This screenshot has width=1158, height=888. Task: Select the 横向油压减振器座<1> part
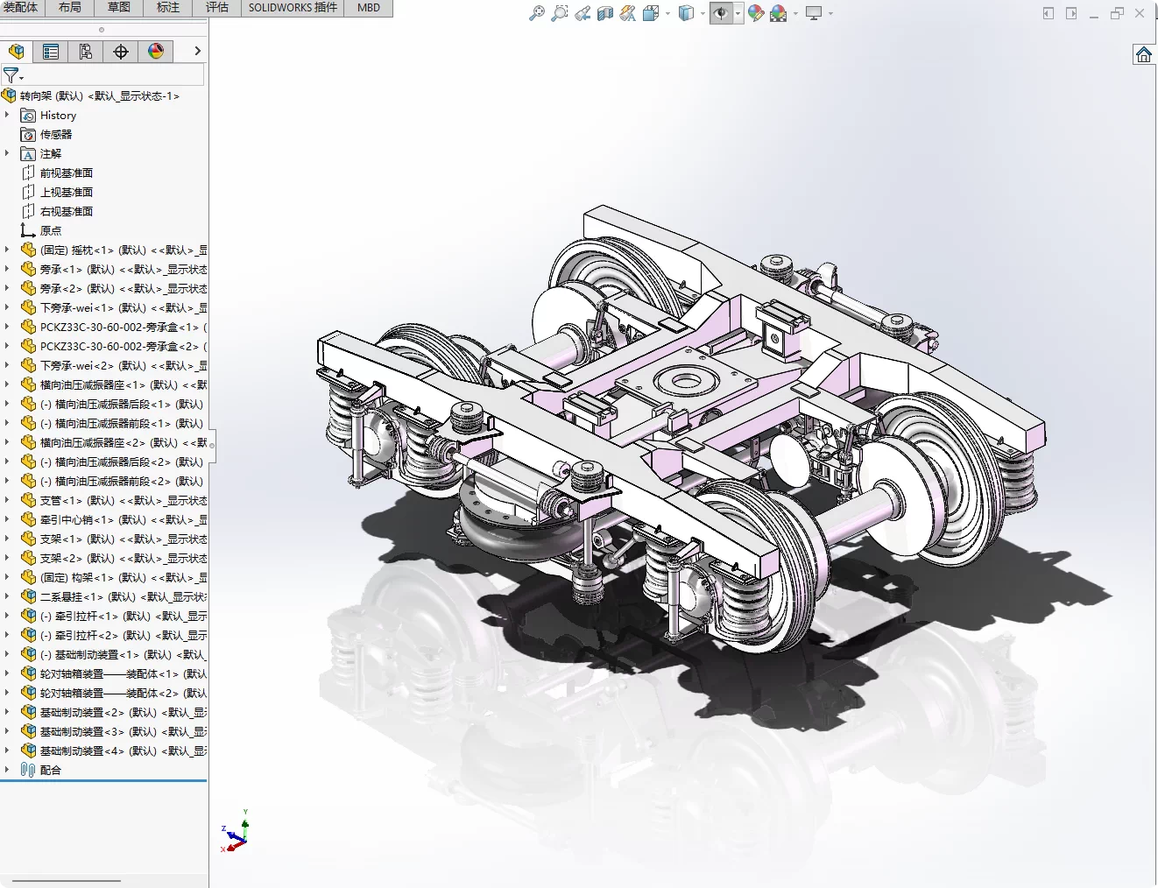[x=114, y=384]
